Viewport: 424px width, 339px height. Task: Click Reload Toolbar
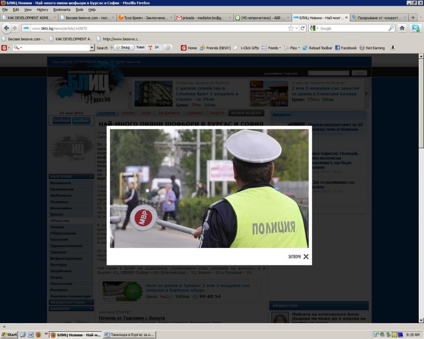(x=317, y=48)
